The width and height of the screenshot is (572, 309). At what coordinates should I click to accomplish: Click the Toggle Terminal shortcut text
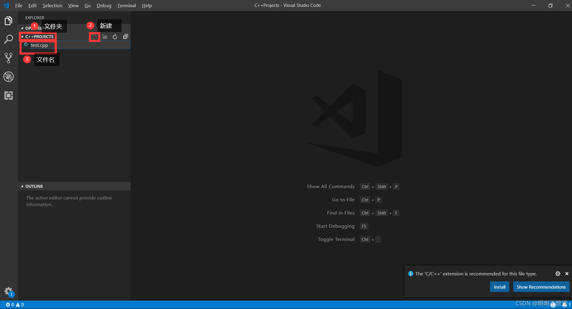336,239
